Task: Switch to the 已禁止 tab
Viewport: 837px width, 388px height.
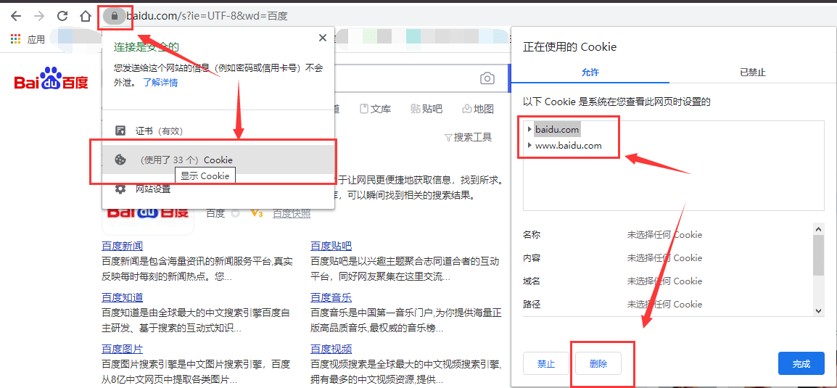Action: pos(753,72)
